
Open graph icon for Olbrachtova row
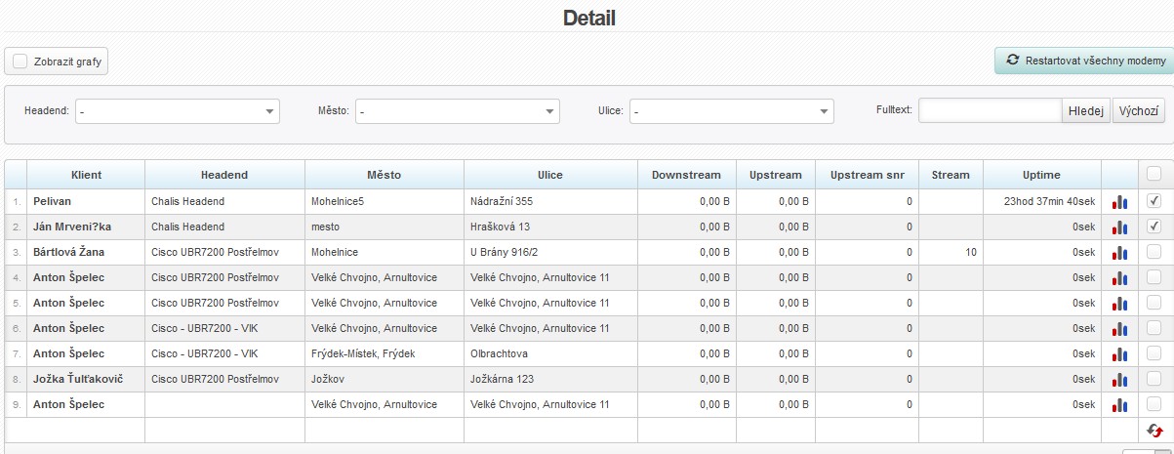1119,354
